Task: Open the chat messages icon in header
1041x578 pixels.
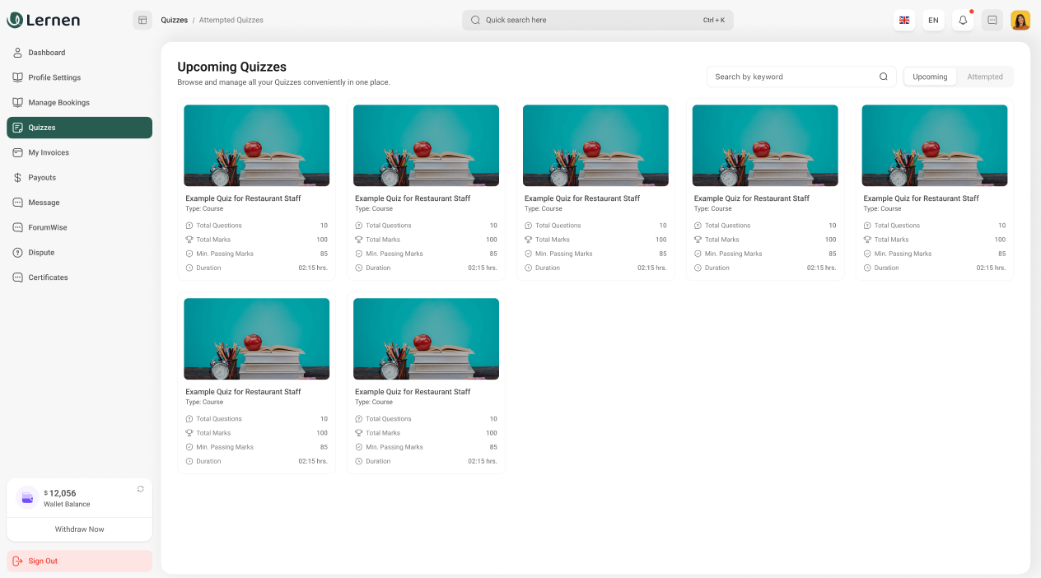Action: point(992,20)
